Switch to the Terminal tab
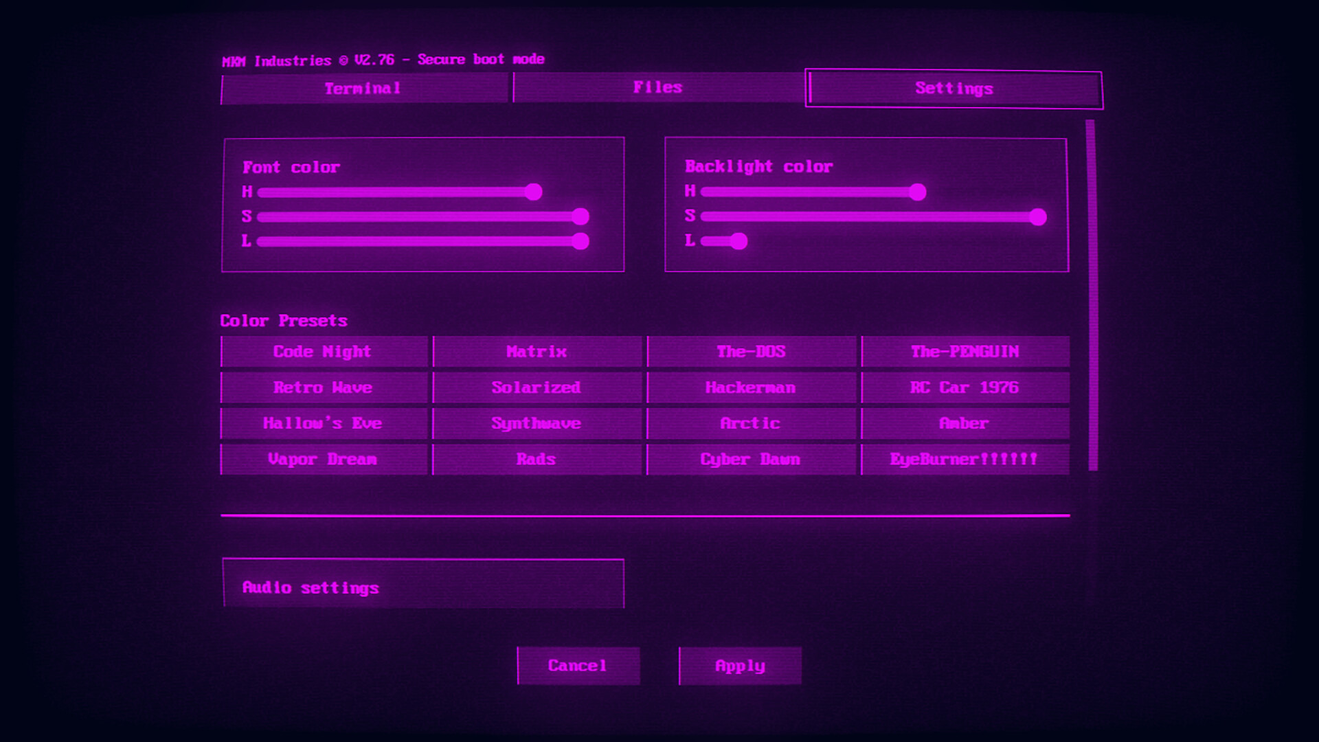The height and width of the screenshot is (742, 1319). click(363, 88)
